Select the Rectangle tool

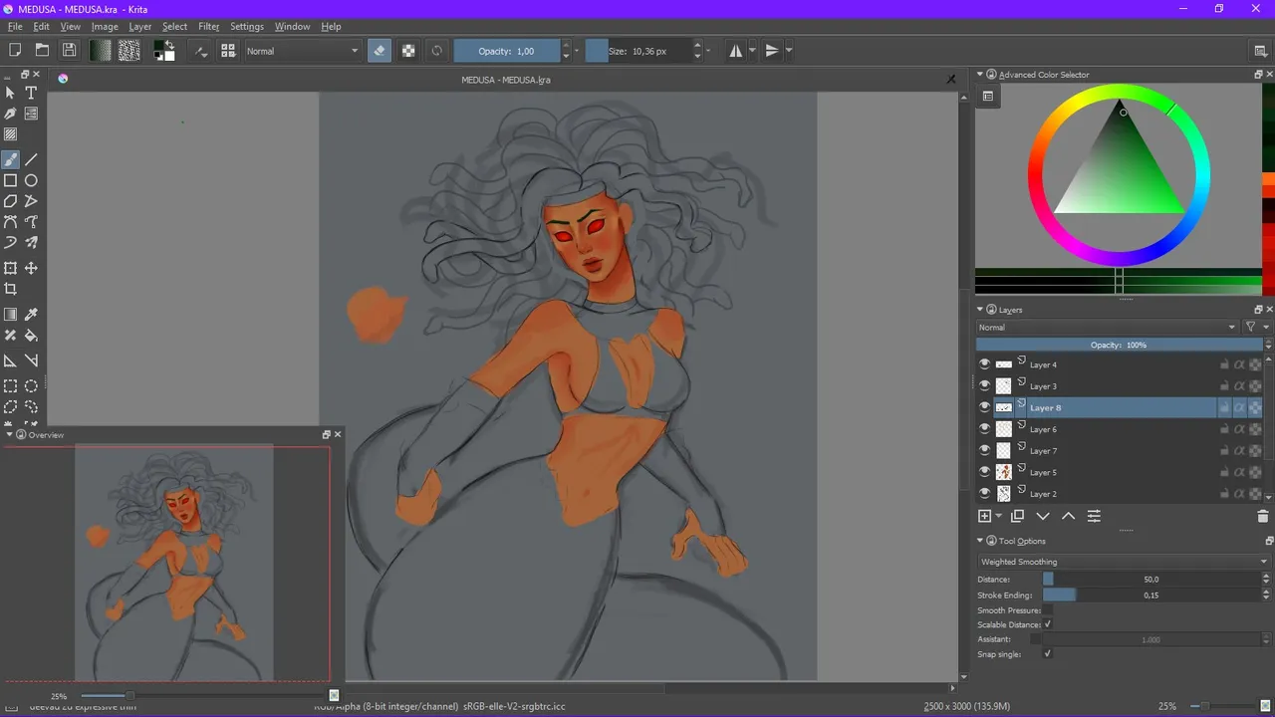(x=10, y=180)
